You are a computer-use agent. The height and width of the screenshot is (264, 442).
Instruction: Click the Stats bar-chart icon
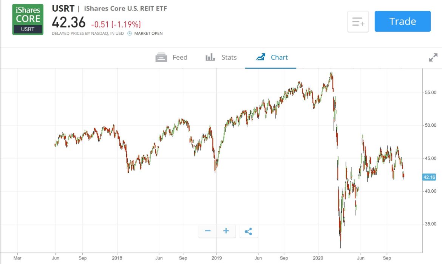pyautogui.click(x=210, y=57)
